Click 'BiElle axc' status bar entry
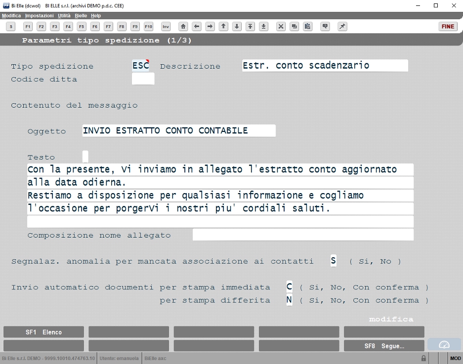The width and height of the screenshot is (463, 364). click(x=155, y=359)
